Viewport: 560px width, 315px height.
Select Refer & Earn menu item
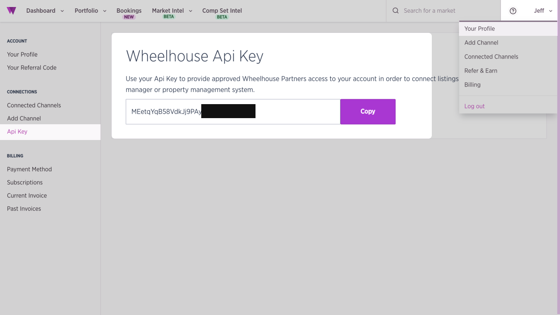pos(481,71)
